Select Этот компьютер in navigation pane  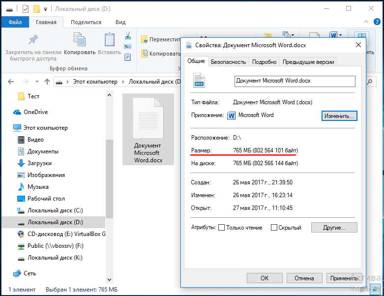tap(41, 128)
